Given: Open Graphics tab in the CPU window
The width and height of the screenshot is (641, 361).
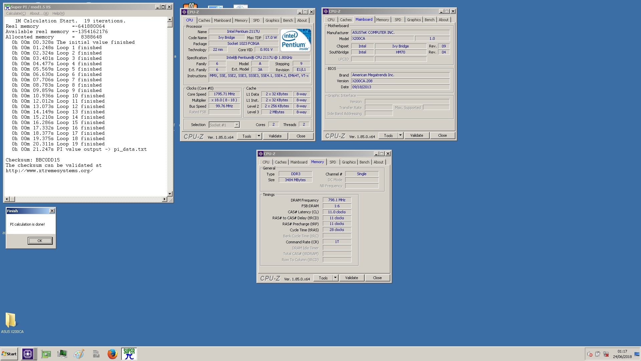Looking at the screenshot, I should (x=272, y=20).
